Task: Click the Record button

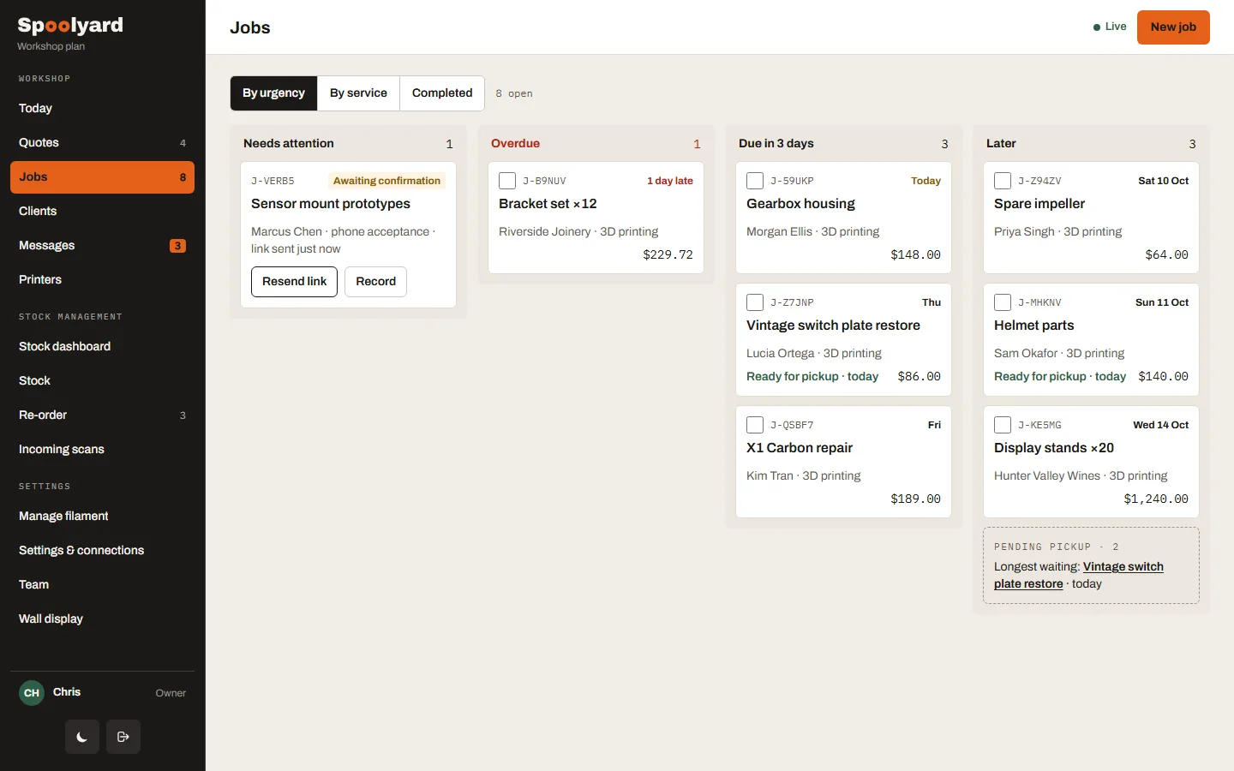Action: tap(375, 282)
